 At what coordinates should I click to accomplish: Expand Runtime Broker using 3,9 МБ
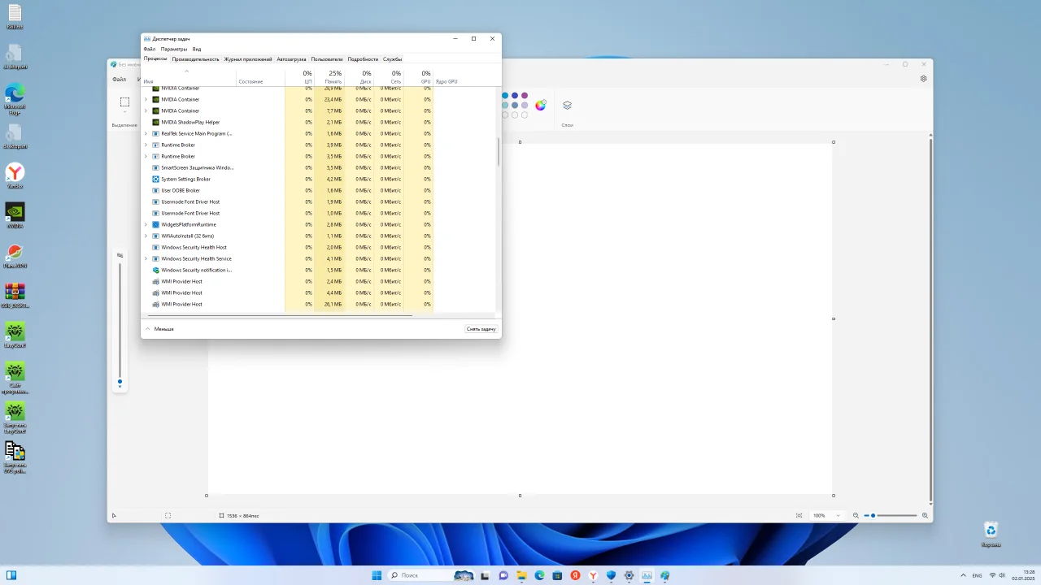pos(146,145)
